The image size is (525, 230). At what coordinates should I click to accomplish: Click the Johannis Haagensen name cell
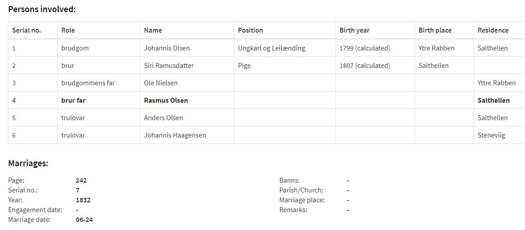[187, 135]
